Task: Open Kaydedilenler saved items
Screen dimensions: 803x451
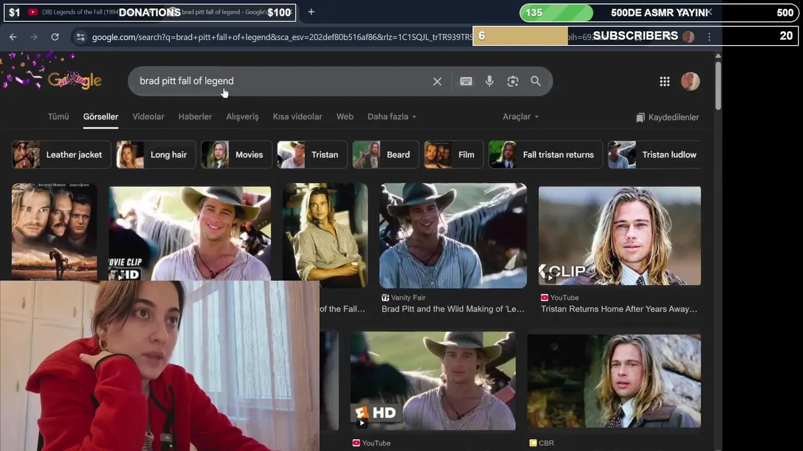Action: [667, 117]
